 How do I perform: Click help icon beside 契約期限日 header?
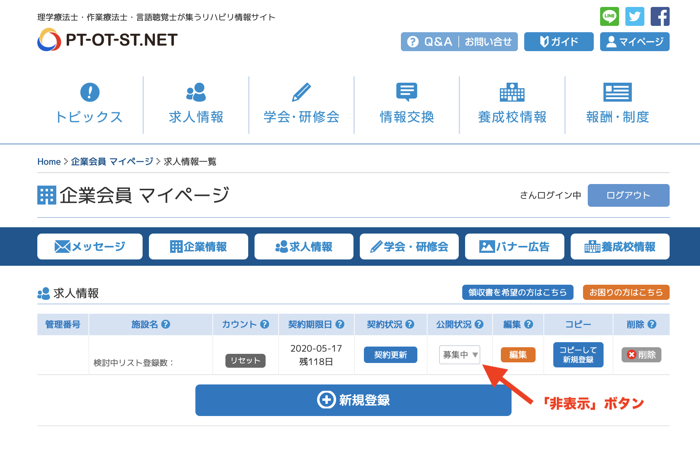[340, 324]
